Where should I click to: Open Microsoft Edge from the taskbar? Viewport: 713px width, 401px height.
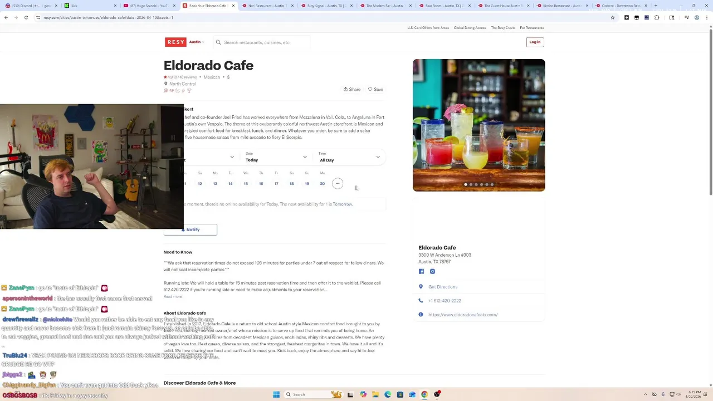tap(388, 394)
